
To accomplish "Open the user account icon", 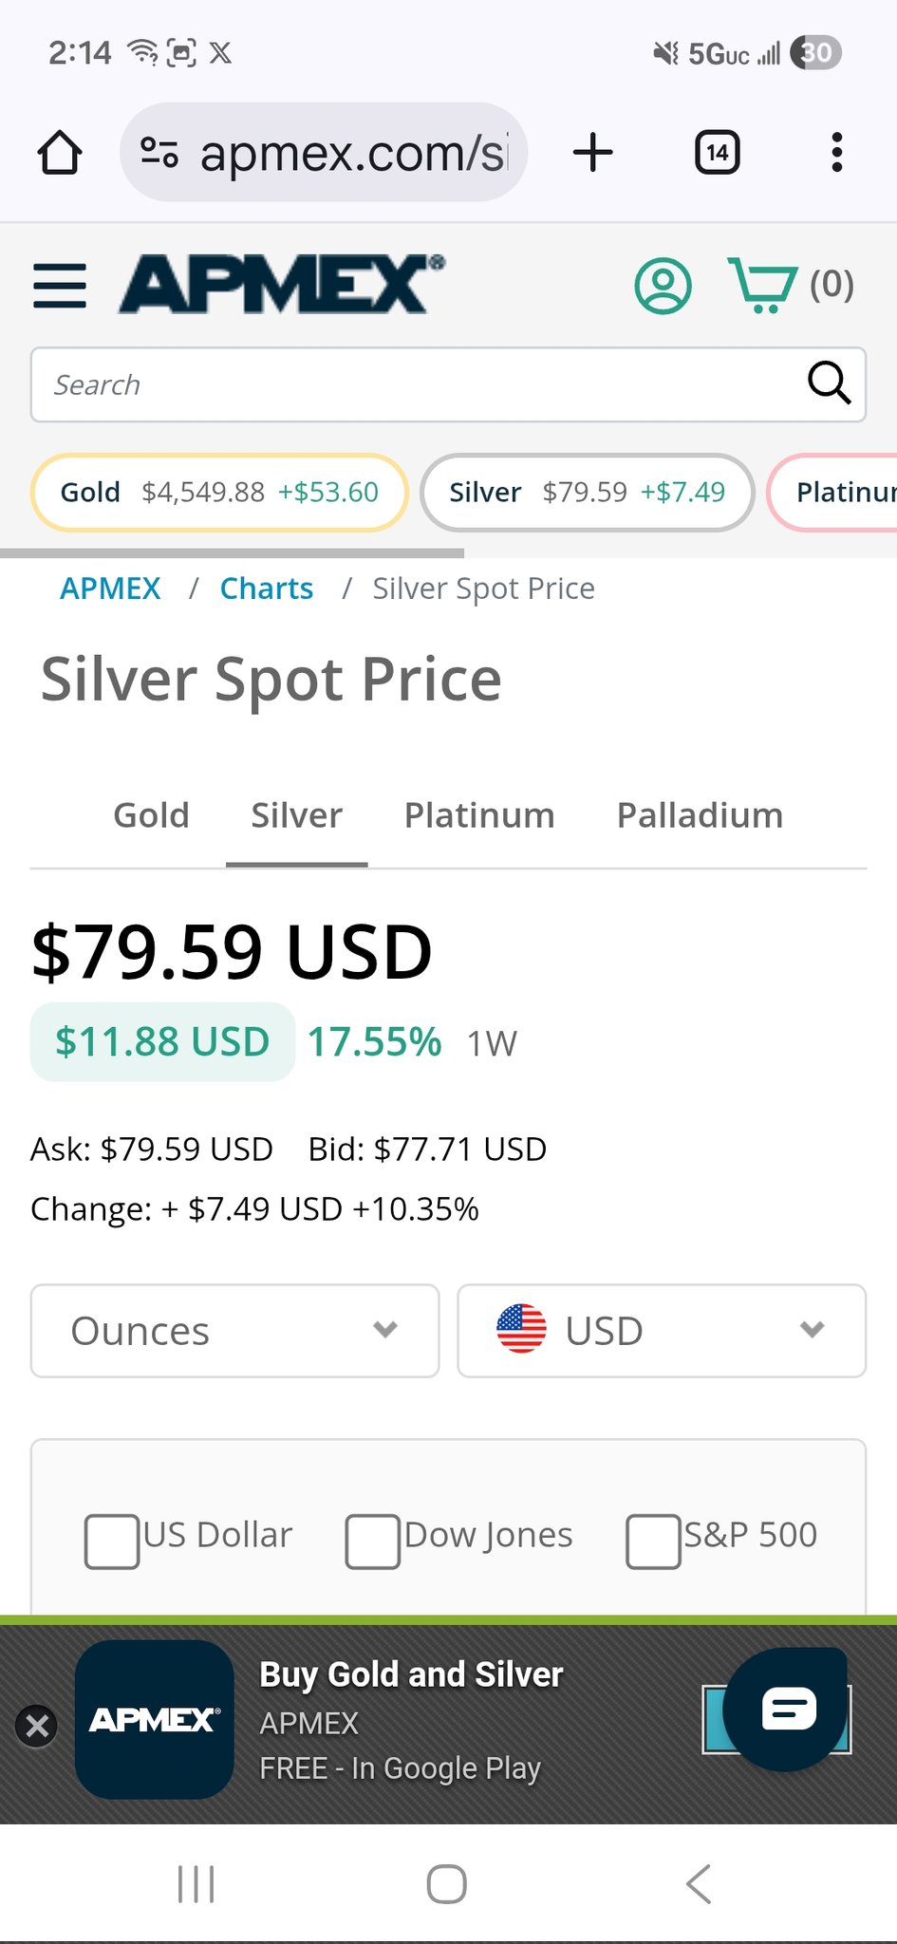I will pos(663,286).
